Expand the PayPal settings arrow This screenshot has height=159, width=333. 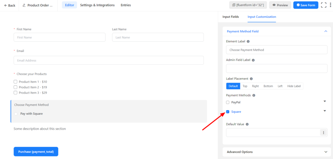click(325, 101)
